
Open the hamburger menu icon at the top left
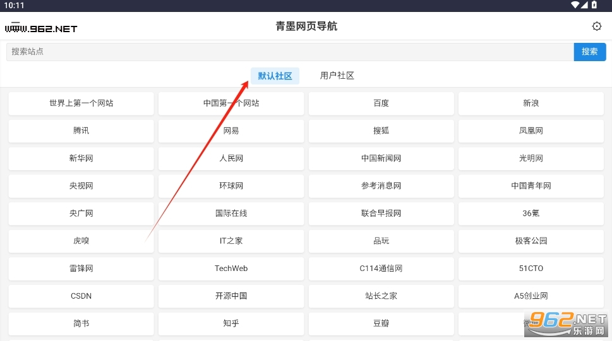coord(15,26)
